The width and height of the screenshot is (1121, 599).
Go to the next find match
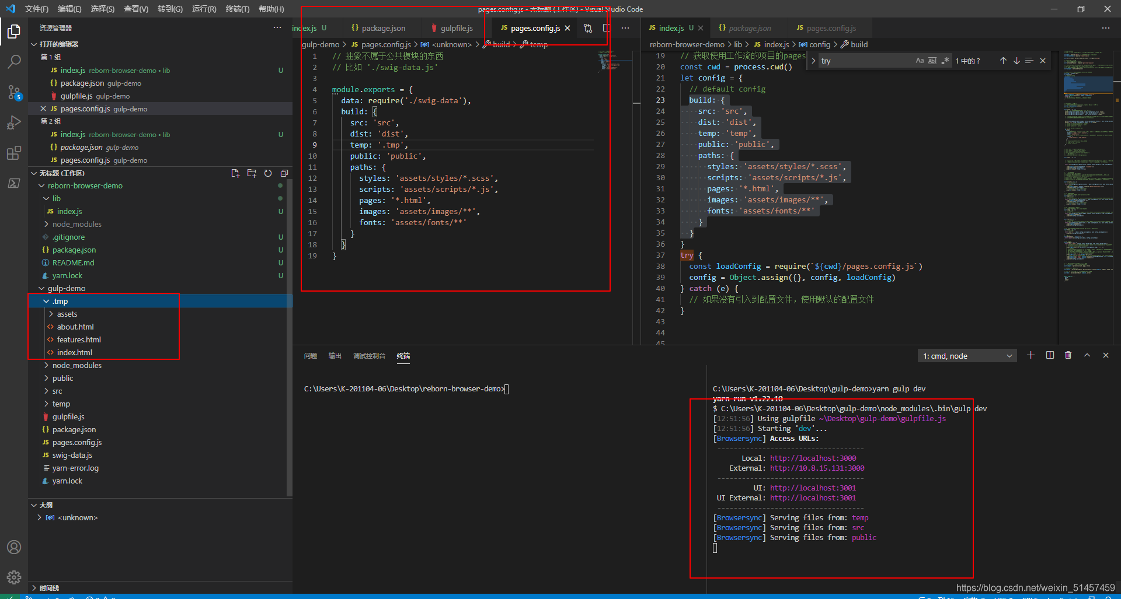click(x=1016, y=61)
